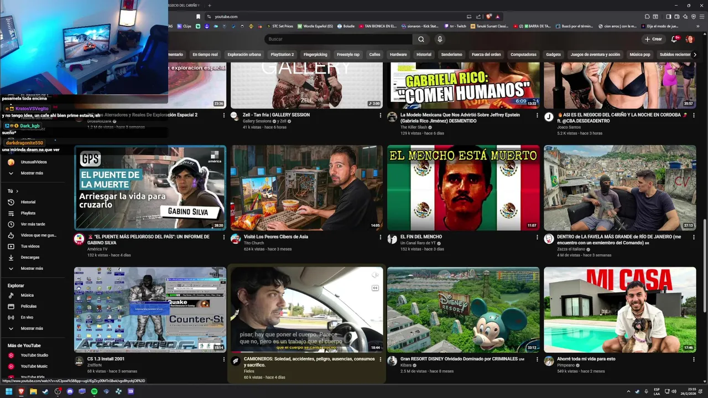The image size is (708, 398).
Task: Open Descargas in the sidebar
Action: pos(30,258)
